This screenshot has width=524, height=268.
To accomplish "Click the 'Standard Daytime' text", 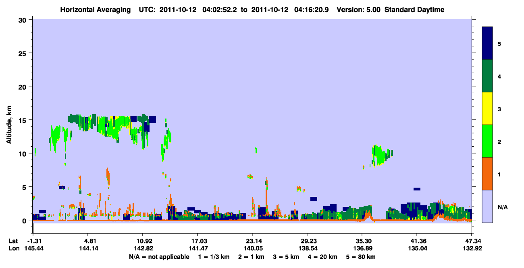I will tap(414, 10).
